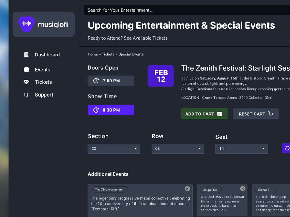290x217 pixels.
Task: Click the Support headset icon
Action: (x=26, y=95)
